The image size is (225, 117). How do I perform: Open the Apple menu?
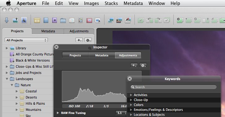point(8,3)
